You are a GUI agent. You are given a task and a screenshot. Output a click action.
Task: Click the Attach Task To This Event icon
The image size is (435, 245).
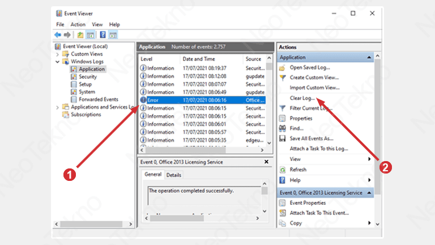[x=283, y=213]
